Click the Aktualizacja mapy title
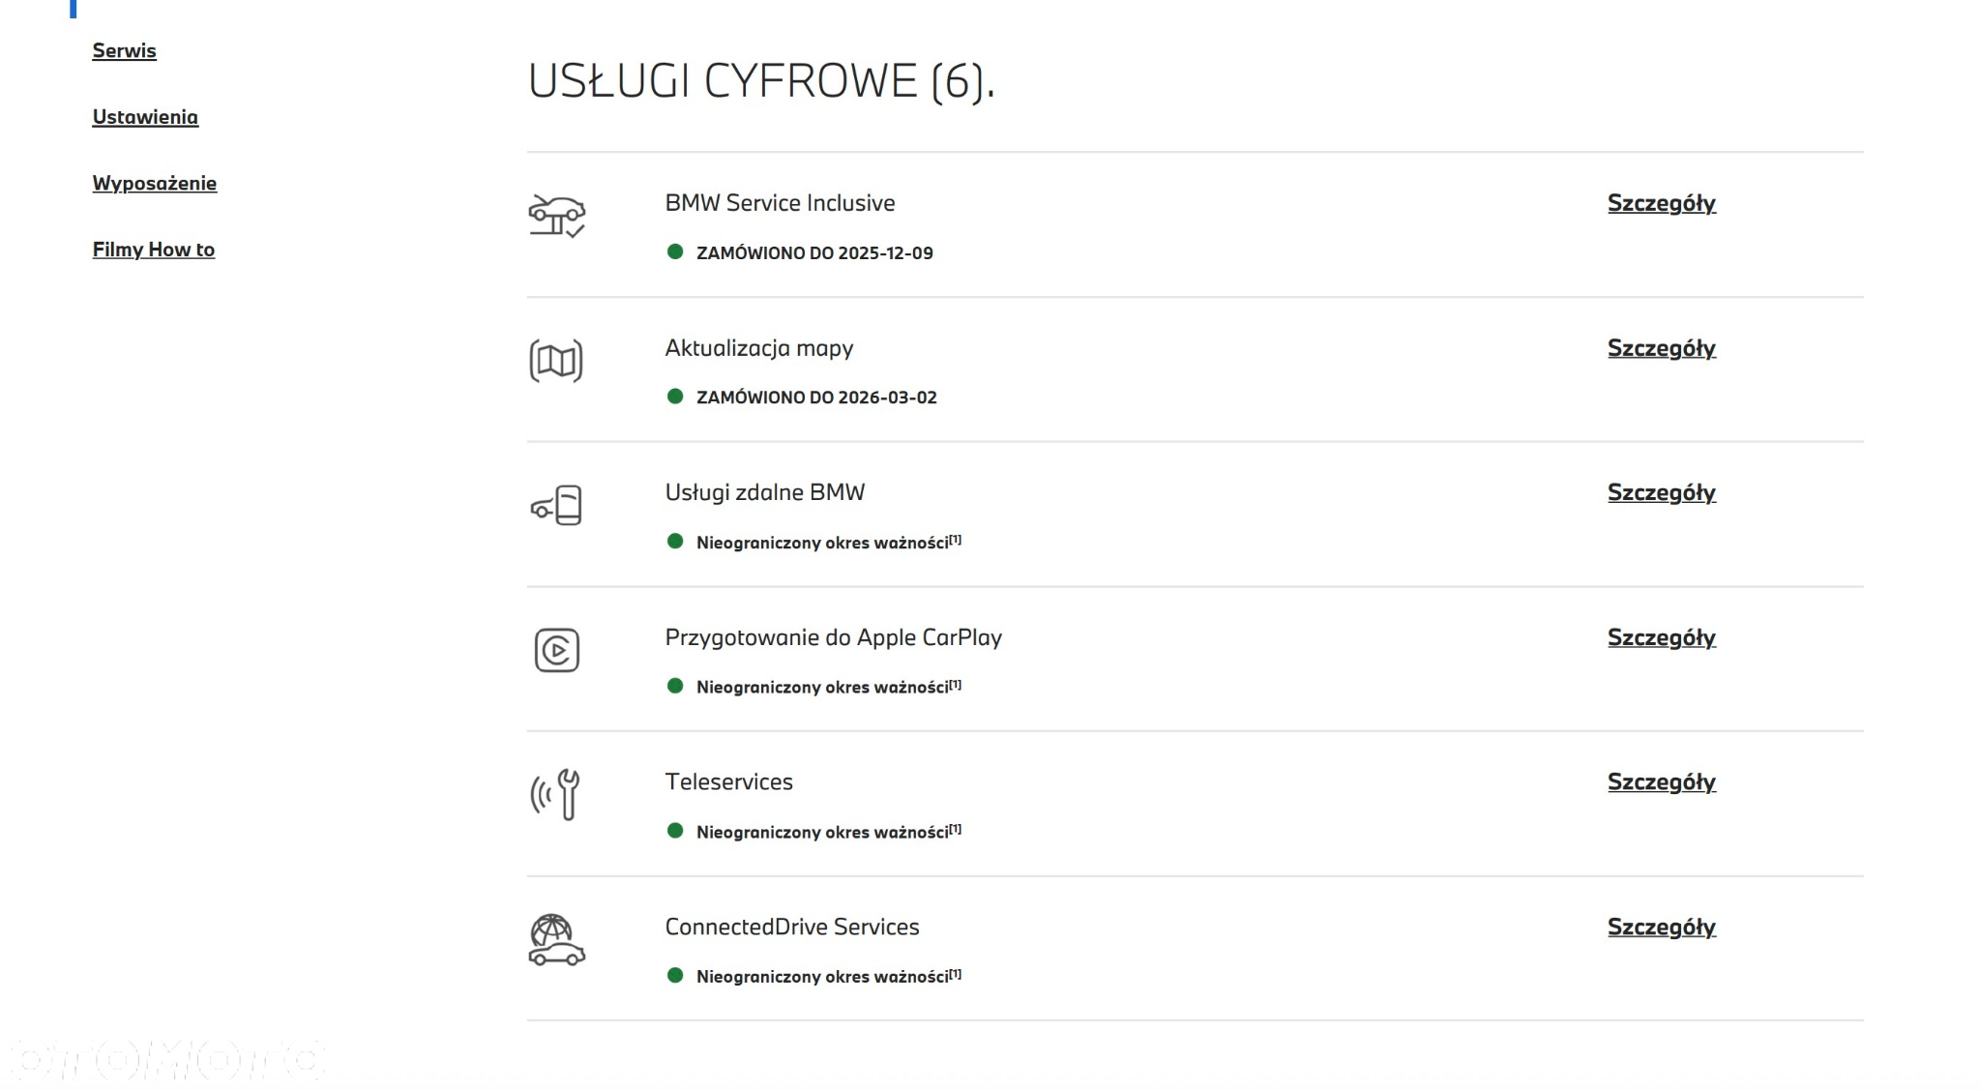This screenshot has height=1090, width=1981. click(x=759, y=348)
